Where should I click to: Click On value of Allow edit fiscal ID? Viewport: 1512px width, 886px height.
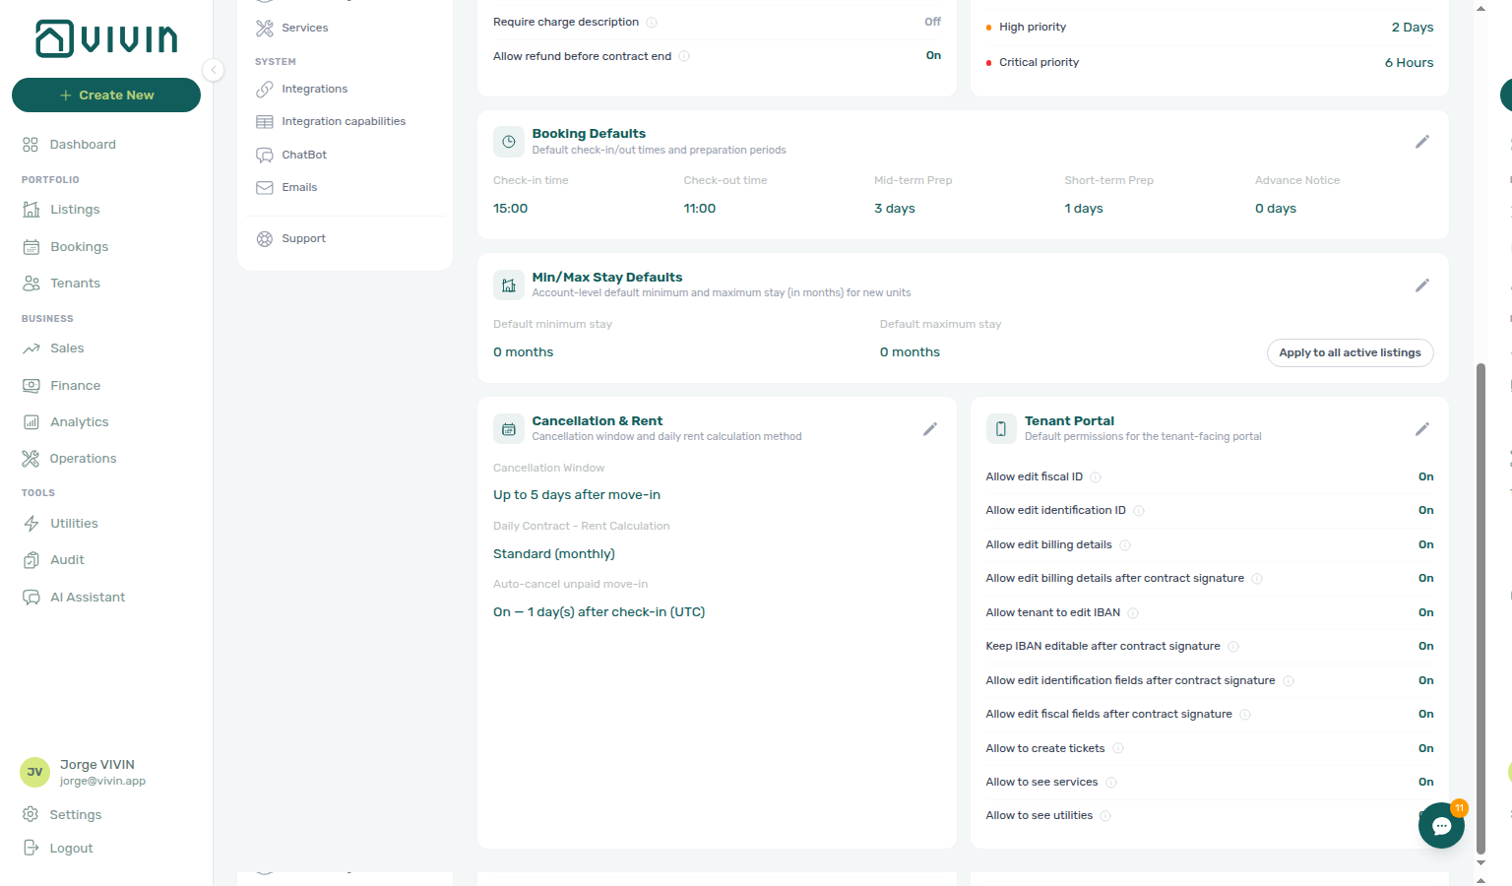[1425, 476]
